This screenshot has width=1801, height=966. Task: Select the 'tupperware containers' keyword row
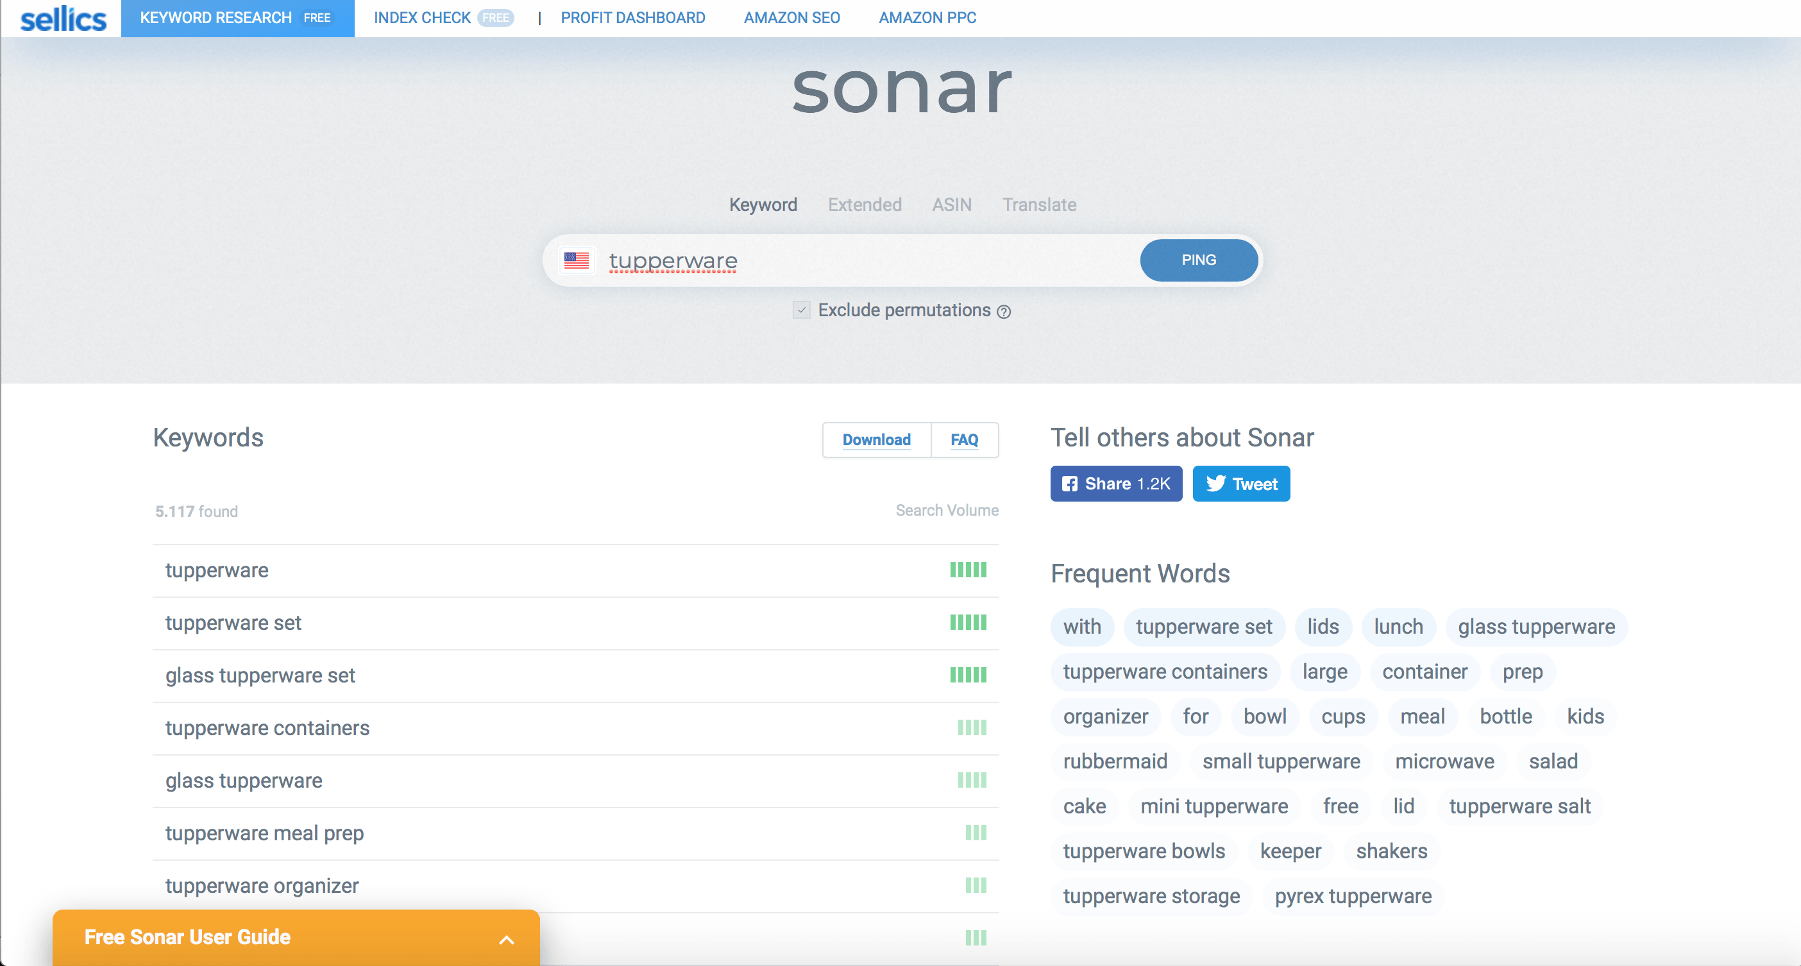coord(575,727)
